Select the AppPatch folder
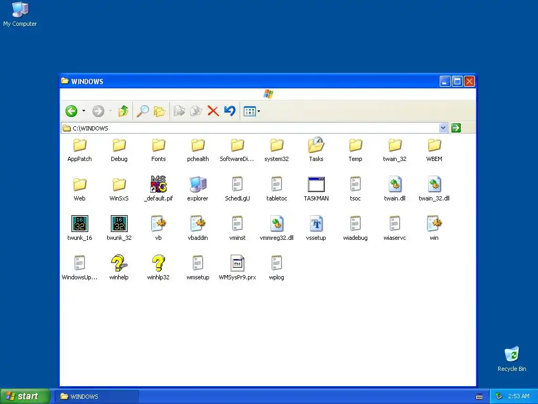Viewport: 538px width, 404px height. pos(80,150)
